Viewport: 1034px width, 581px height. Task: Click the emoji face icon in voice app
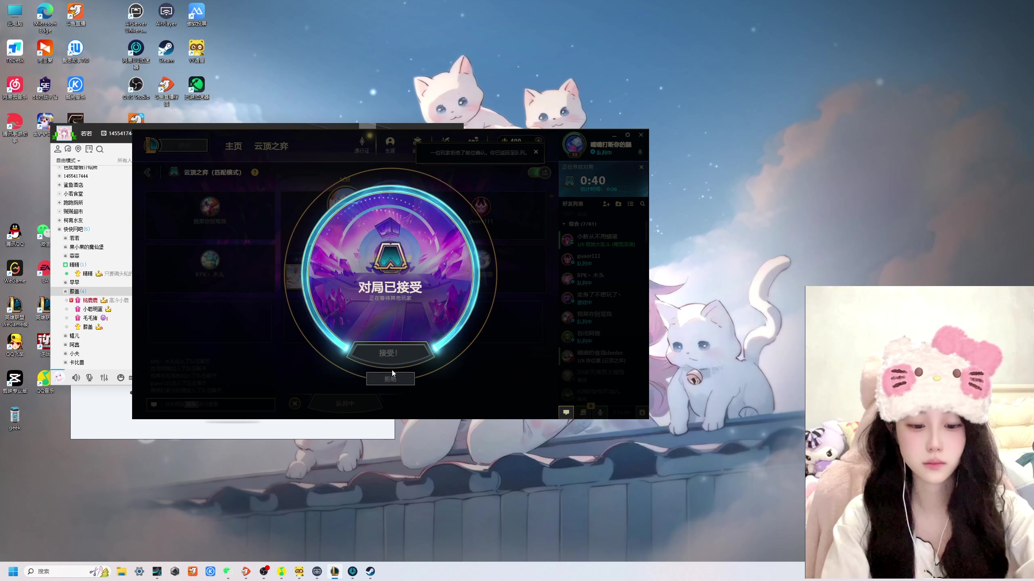coord(120,378)
